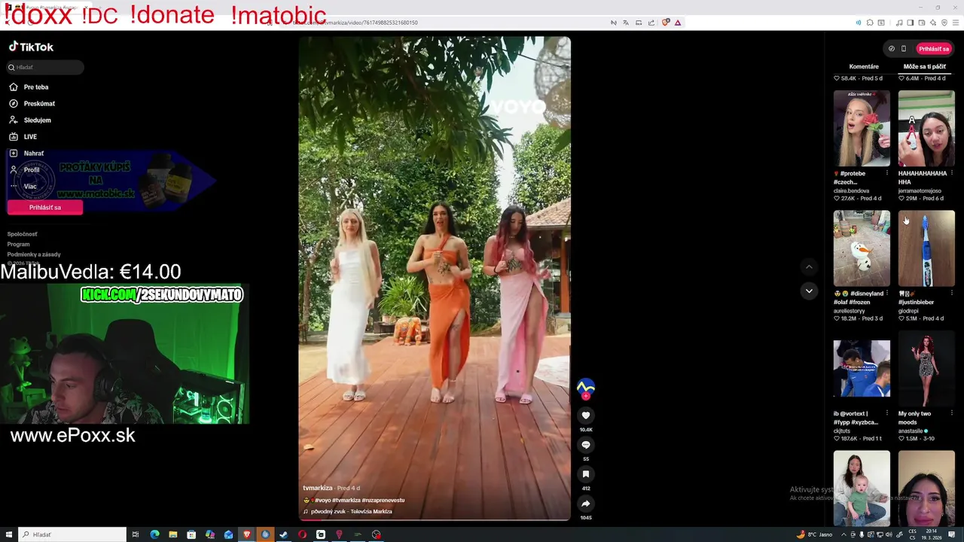Follow tvmarkiza via avatar plus icon
The image size is (964, 542).
[x=585, y=396]
